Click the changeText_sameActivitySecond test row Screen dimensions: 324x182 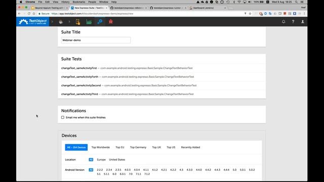click(161, 85)
